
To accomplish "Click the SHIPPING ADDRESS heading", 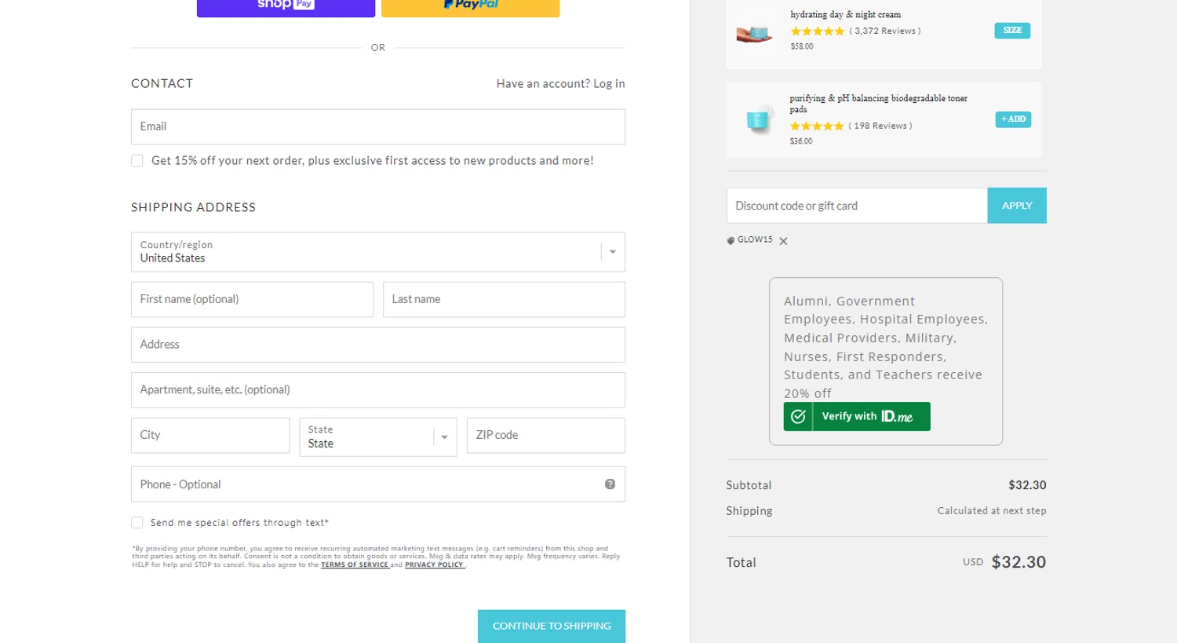I will coord(193,207).
